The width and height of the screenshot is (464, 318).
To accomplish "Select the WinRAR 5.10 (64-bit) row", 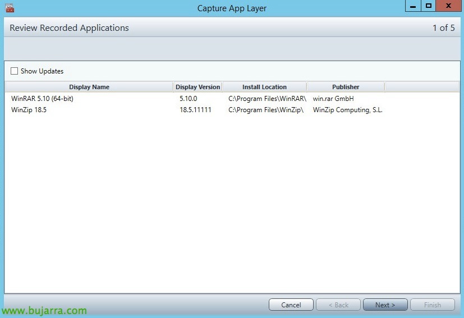I will click(x=232, y=99).
